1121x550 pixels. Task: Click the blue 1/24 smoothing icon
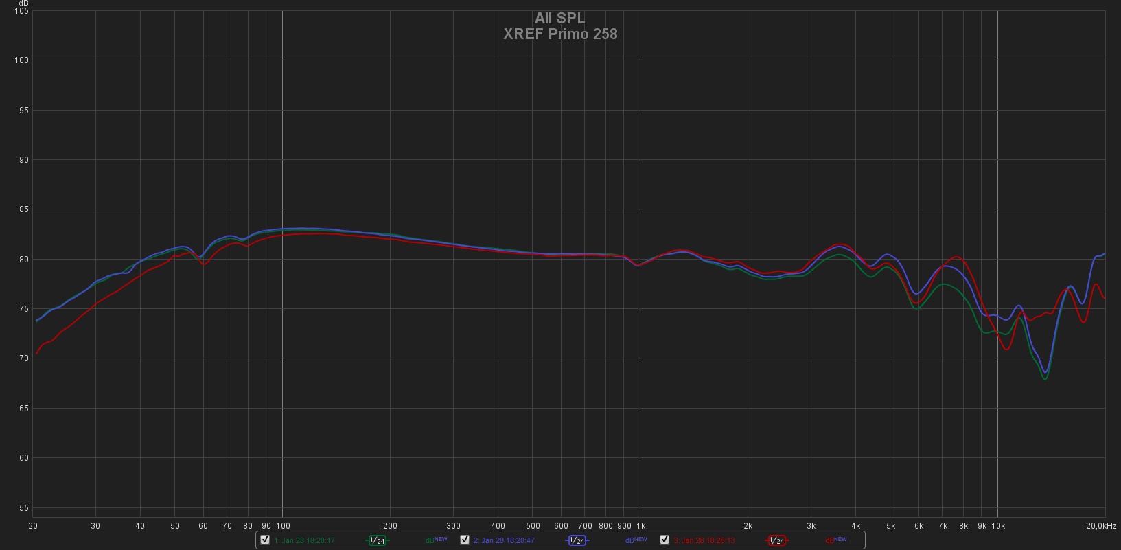(x=577, y=540)
